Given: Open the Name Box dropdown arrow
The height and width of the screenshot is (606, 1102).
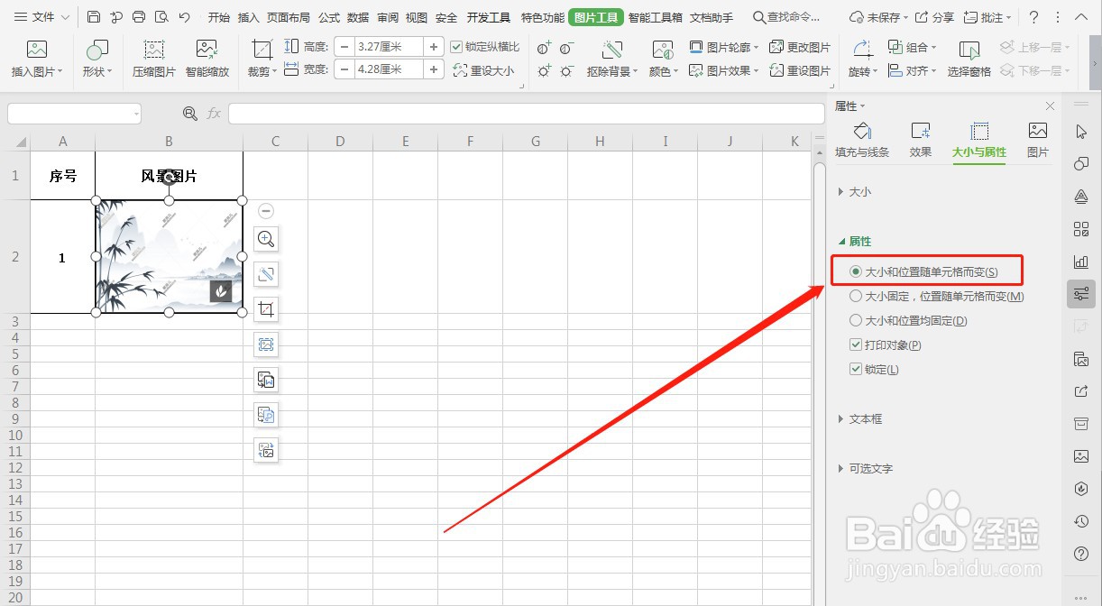Looking at the screenshot, I should [x=136, y=114].
